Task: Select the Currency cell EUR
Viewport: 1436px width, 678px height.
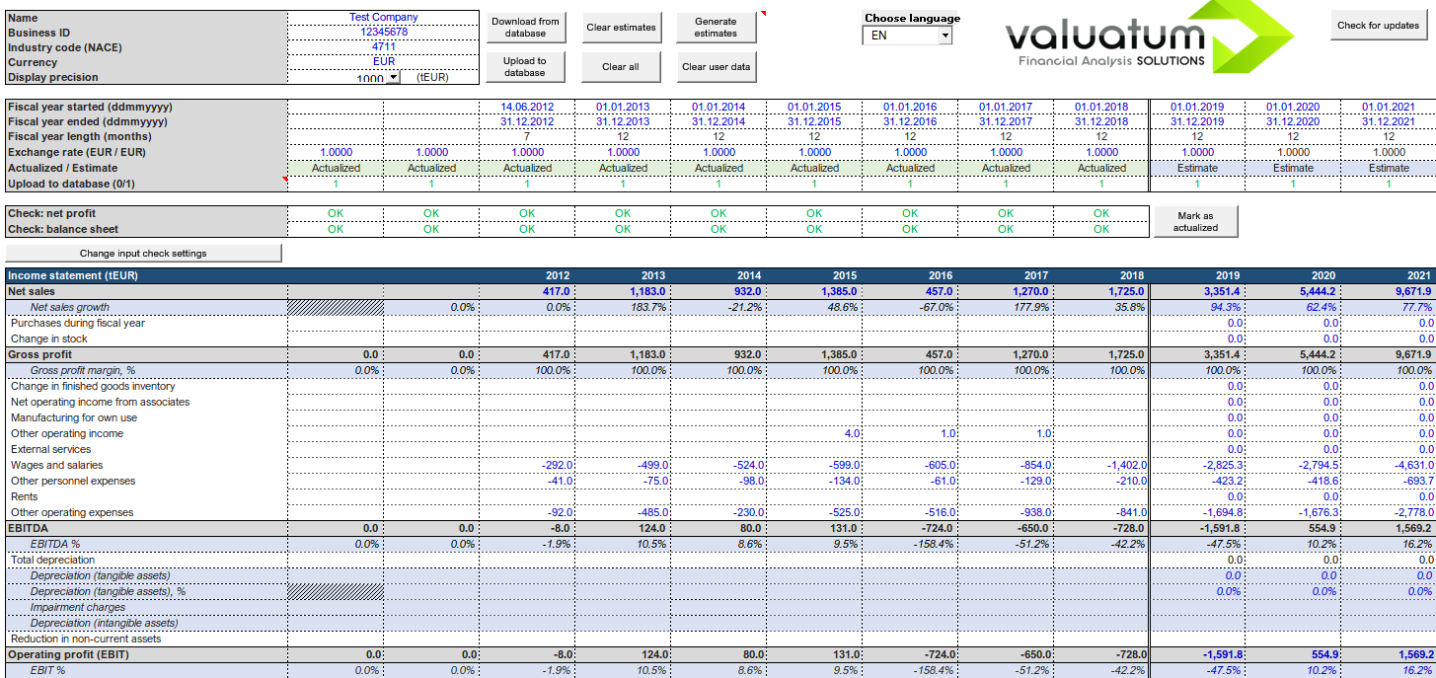Action: pos(383,62)
